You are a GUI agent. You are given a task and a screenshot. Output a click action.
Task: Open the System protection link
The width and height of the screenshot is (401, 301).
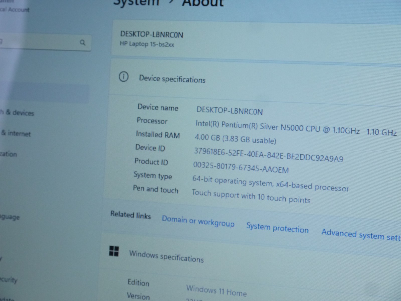coord(277,228)
